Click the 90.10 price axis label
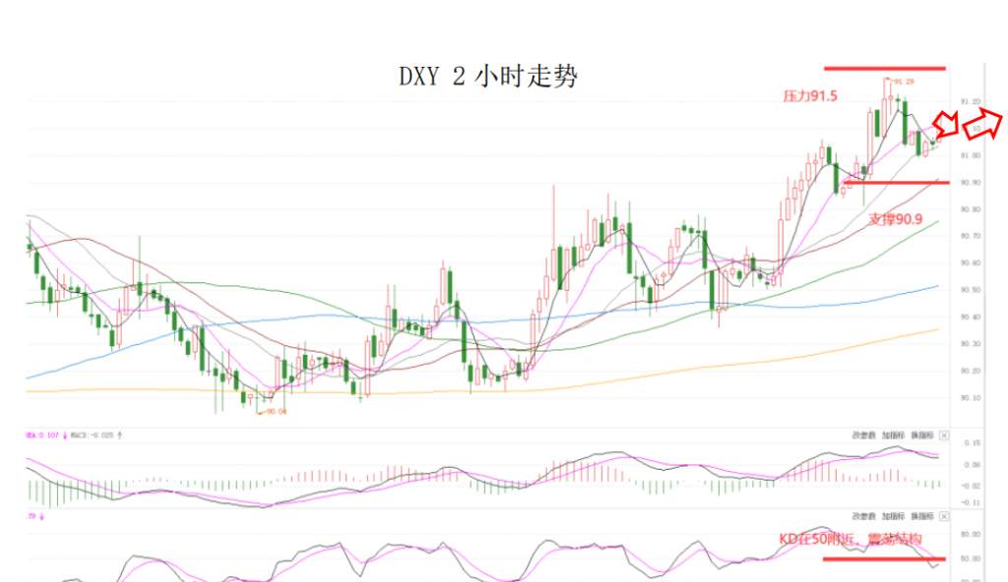Screen dimensions: 1008x582 click(971, 398)
